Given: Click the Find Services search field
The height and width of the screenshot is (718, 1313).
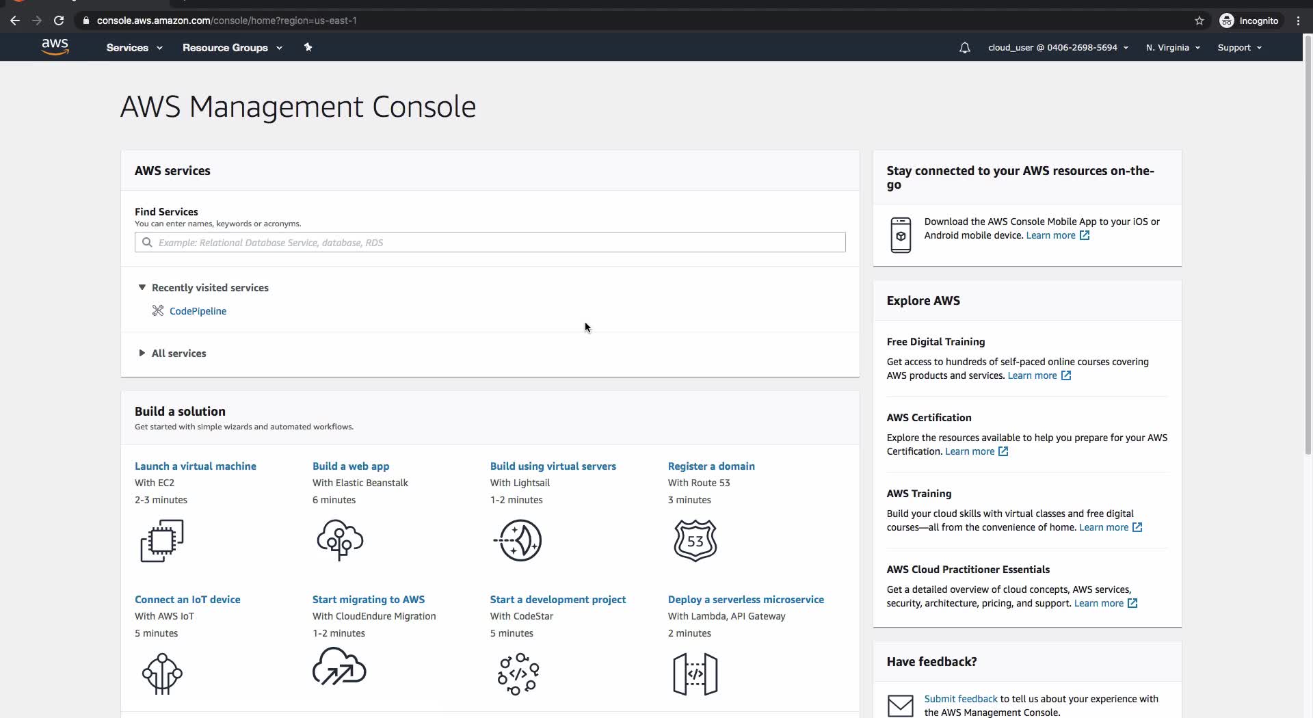Looking at the screenshot, I should point(490,243).
